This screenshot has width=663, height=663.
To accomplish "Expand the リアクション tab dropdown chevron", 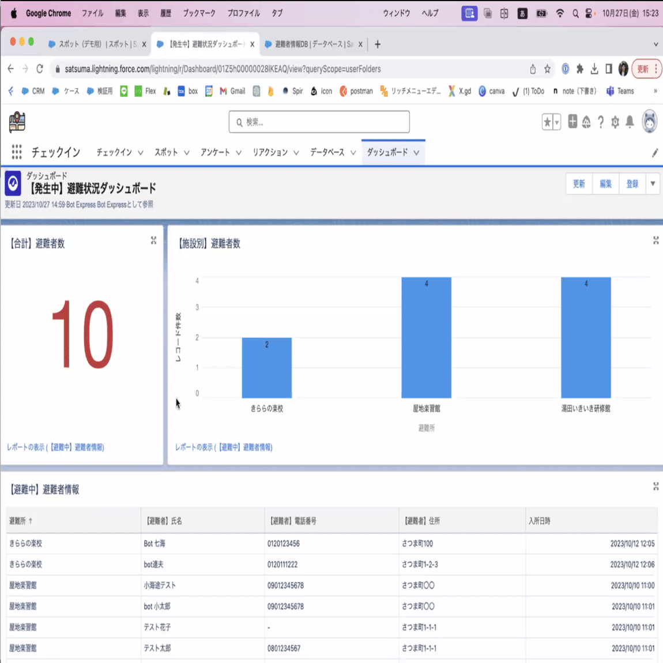I will 296,153.
